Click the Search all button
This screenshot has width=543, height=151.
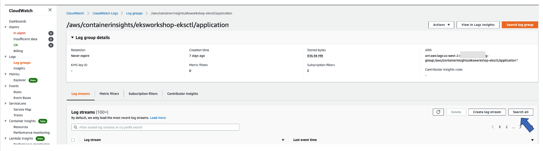tap(520, 112)
